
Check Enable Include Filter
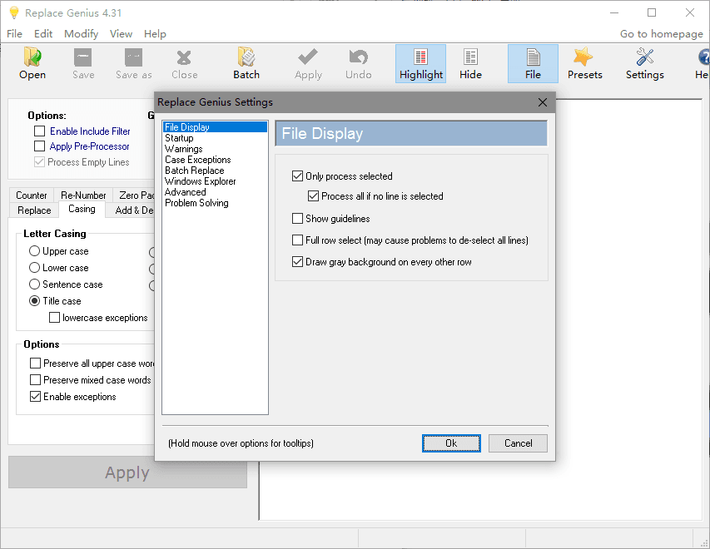(x=39, y=131)
